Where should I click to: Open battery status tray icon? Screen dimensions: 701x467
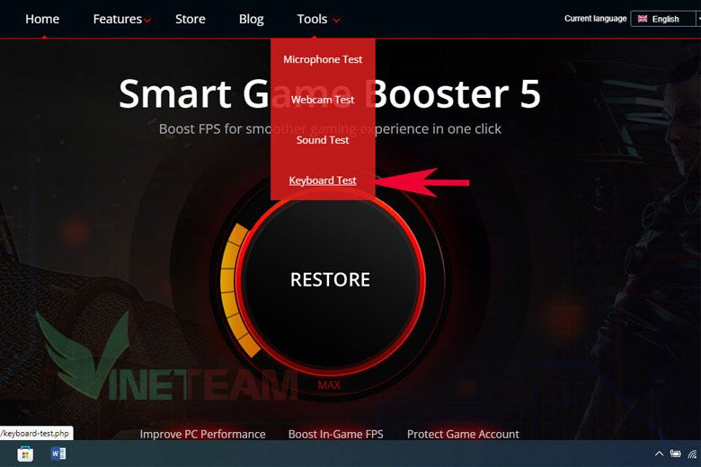(675, 454)
